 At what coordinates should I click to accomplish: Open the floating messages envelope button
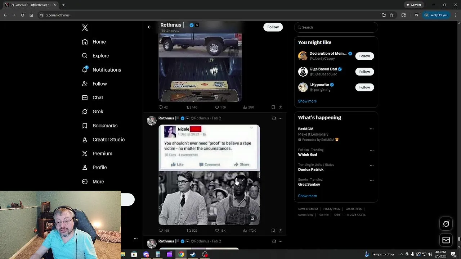[446, 240]
